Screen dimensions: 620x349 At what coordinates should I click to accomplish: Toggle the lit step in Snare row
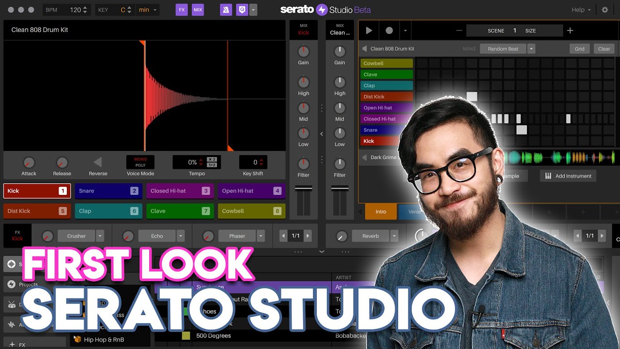(521, 130)
